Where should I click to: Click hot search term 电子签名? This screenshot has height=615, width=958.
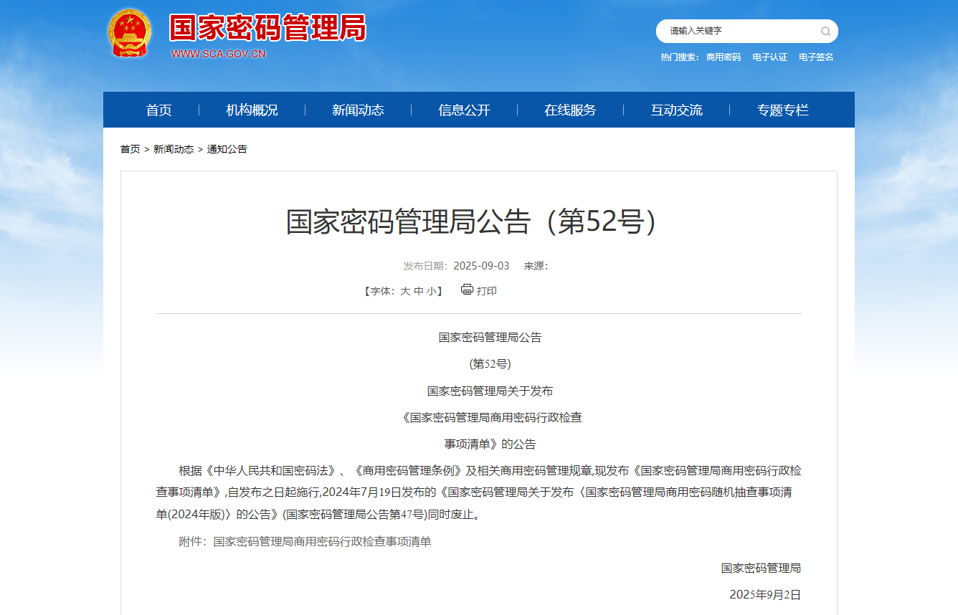[x=816, y=57]
